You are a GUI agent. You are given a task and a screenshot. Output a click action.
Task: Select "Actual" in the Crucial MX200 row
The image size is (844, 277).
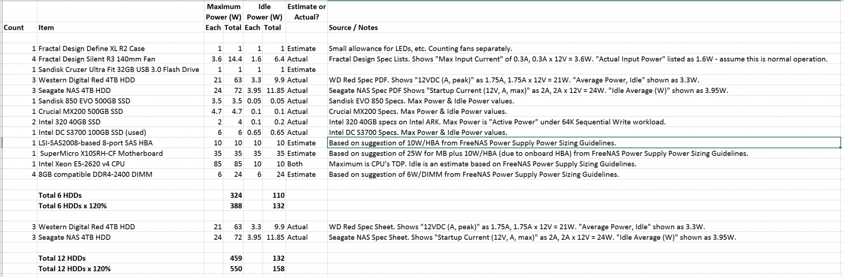click(x=298, y=112)
